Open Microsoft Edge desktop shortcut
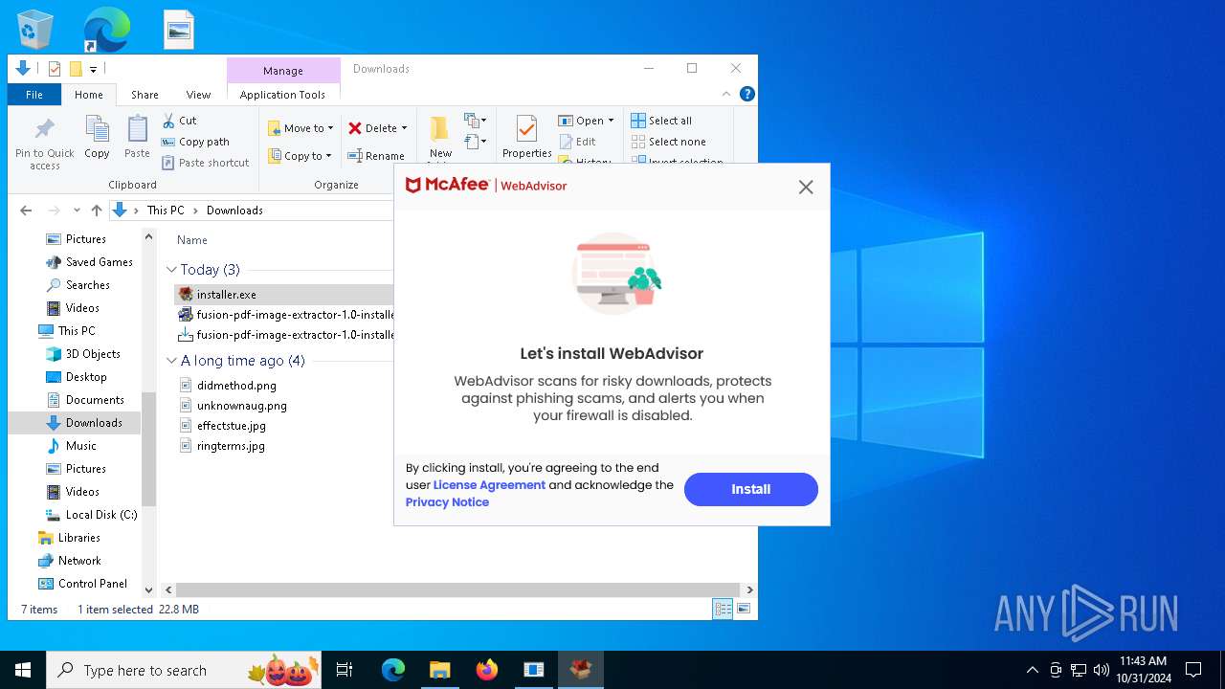Screen dimensions: 1225x689 (106, 30)
